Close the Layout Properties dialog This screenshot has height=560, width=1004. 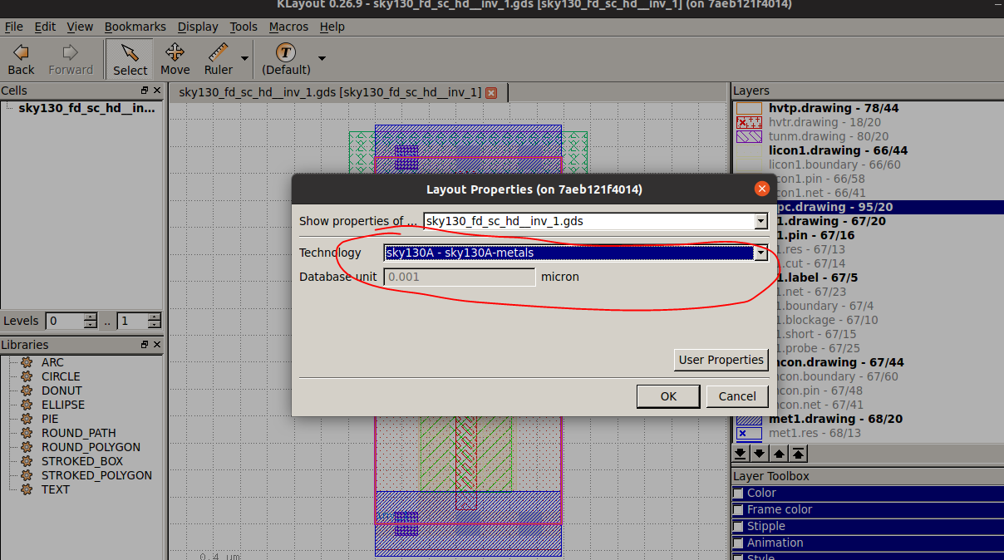pos(761,189)
